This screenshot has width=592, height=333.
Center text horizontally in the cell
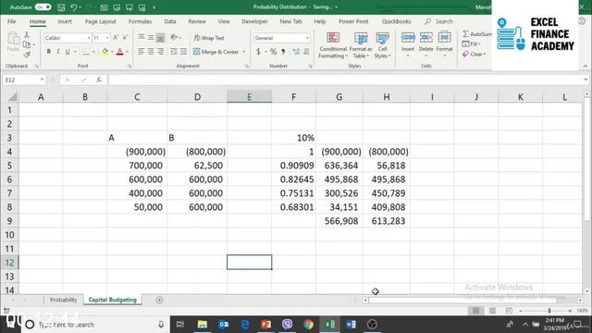point(151,52)
